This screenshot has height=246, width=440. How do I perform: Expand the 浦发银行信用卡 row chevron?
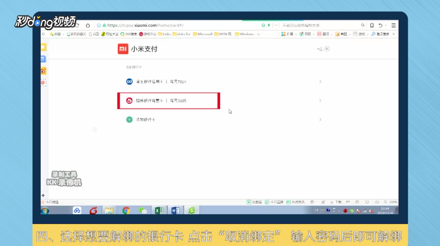(x=320, y=82)
